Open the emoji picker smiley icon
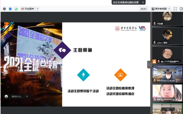The height and width of the screenshot is (114, 183). (6, 97)
